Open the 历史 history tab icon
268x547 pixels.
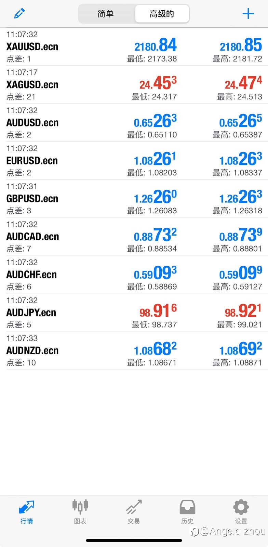[x=187, y=507]
